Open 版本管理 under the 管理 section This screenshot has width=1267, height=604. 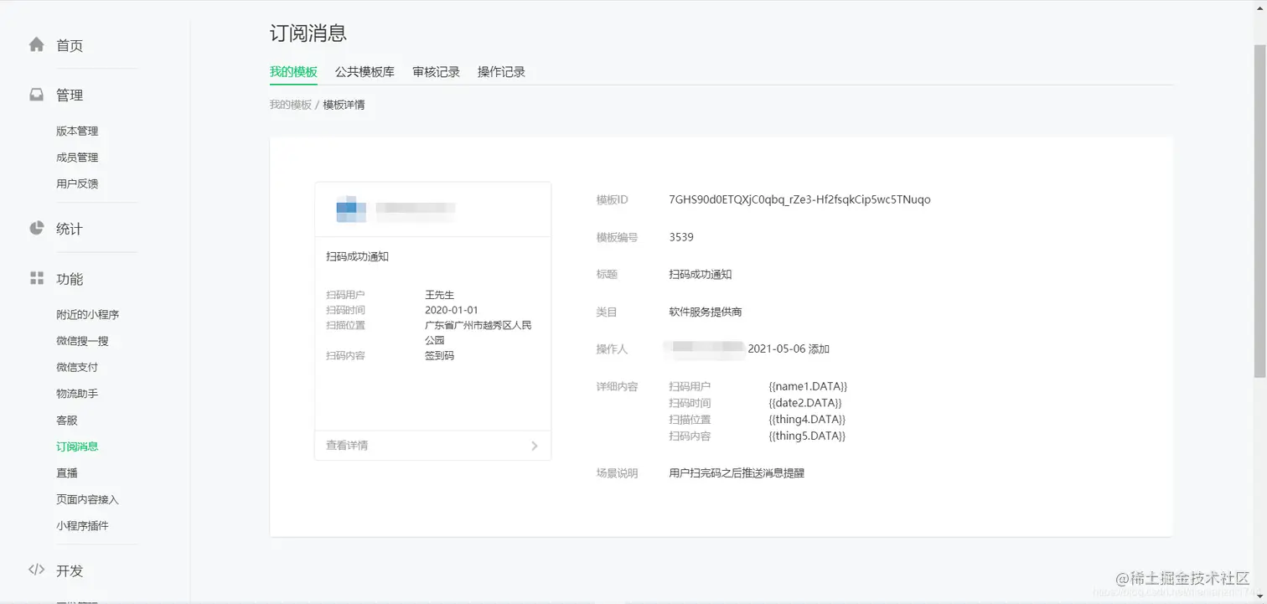76,131
